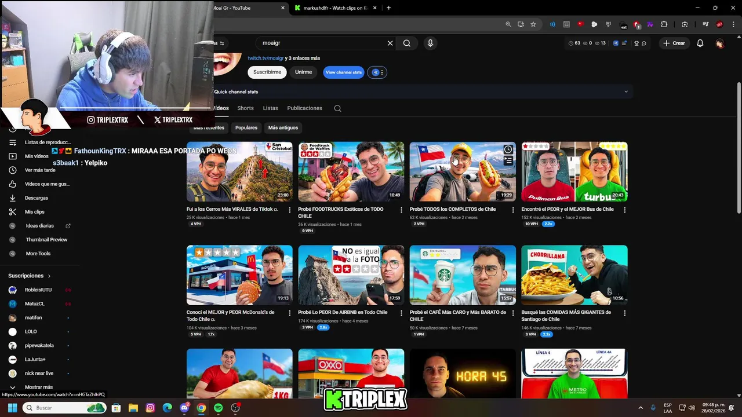Screen dimensions: 742x417
Task: Click the Suscribirme button
Action: [x=267, y=72]
